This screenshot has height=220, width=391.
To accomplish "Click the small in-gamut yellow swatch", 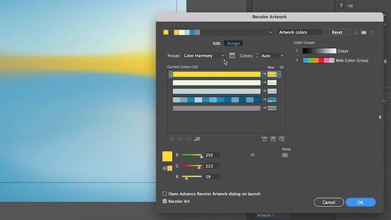I will point(170,169).
